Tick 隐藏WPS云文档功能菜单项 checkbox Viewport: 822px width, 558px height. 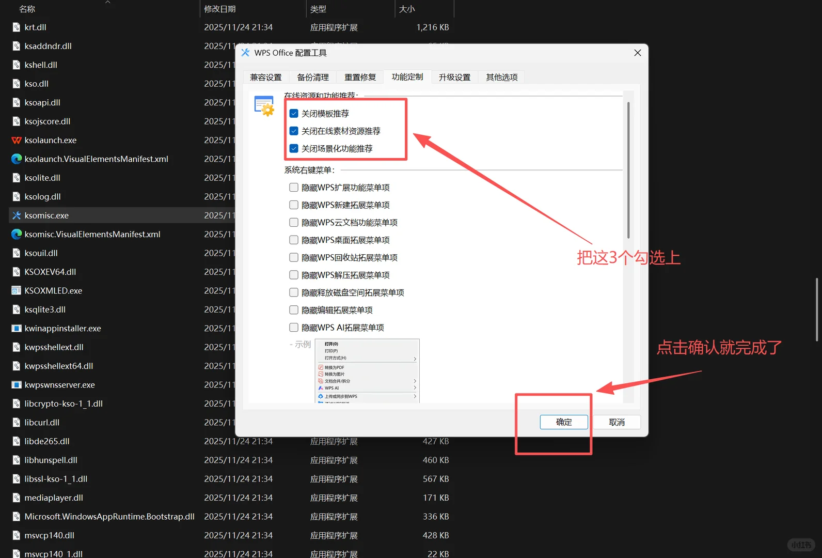(294, 223)
